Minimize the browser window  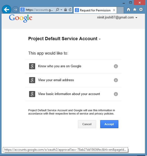[x=124, y=3]
